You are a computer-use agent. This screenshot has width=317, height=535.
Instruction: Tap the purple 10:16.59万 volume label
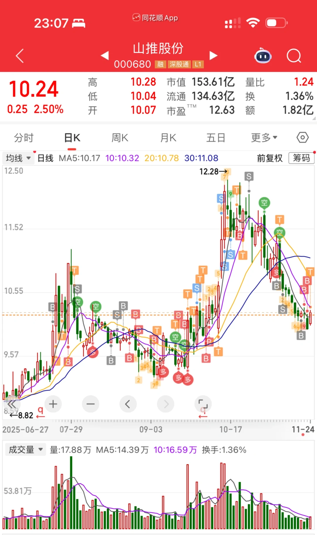[x=175, y=450]
